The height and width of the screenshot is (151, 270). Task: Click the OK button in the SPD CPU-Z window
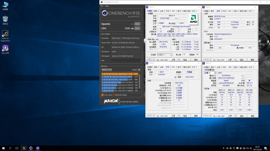(x=253, y=116)
